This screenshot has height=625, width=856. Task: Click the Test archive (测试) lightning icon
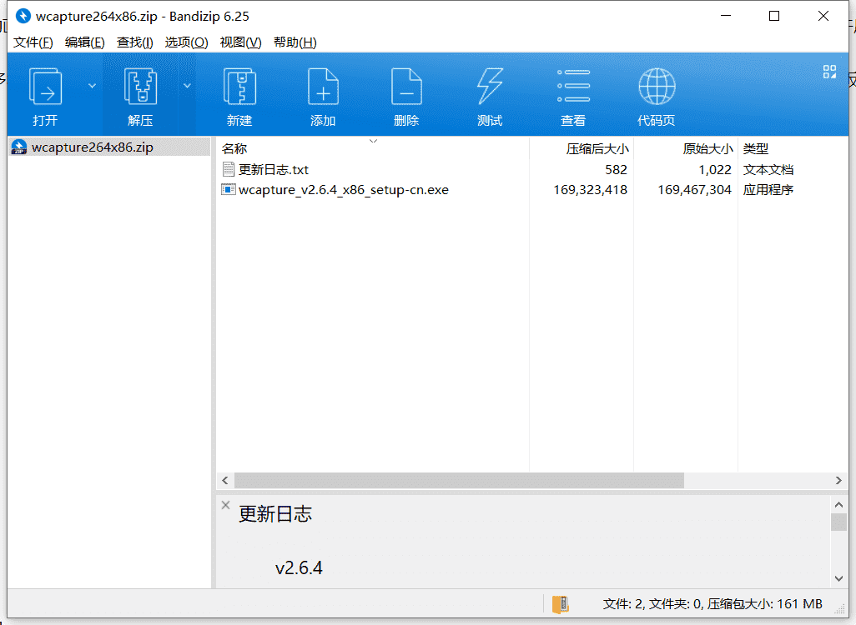tap(490, 86)
